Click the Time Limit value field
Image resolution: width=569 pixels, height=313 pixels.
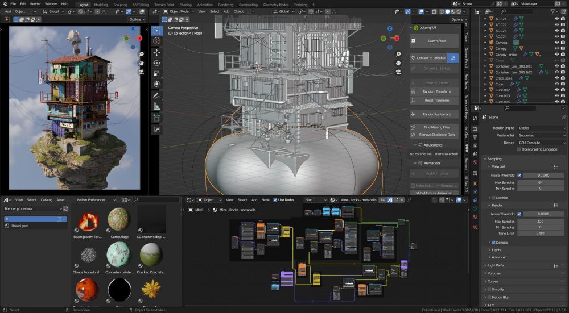pos(542,233)
